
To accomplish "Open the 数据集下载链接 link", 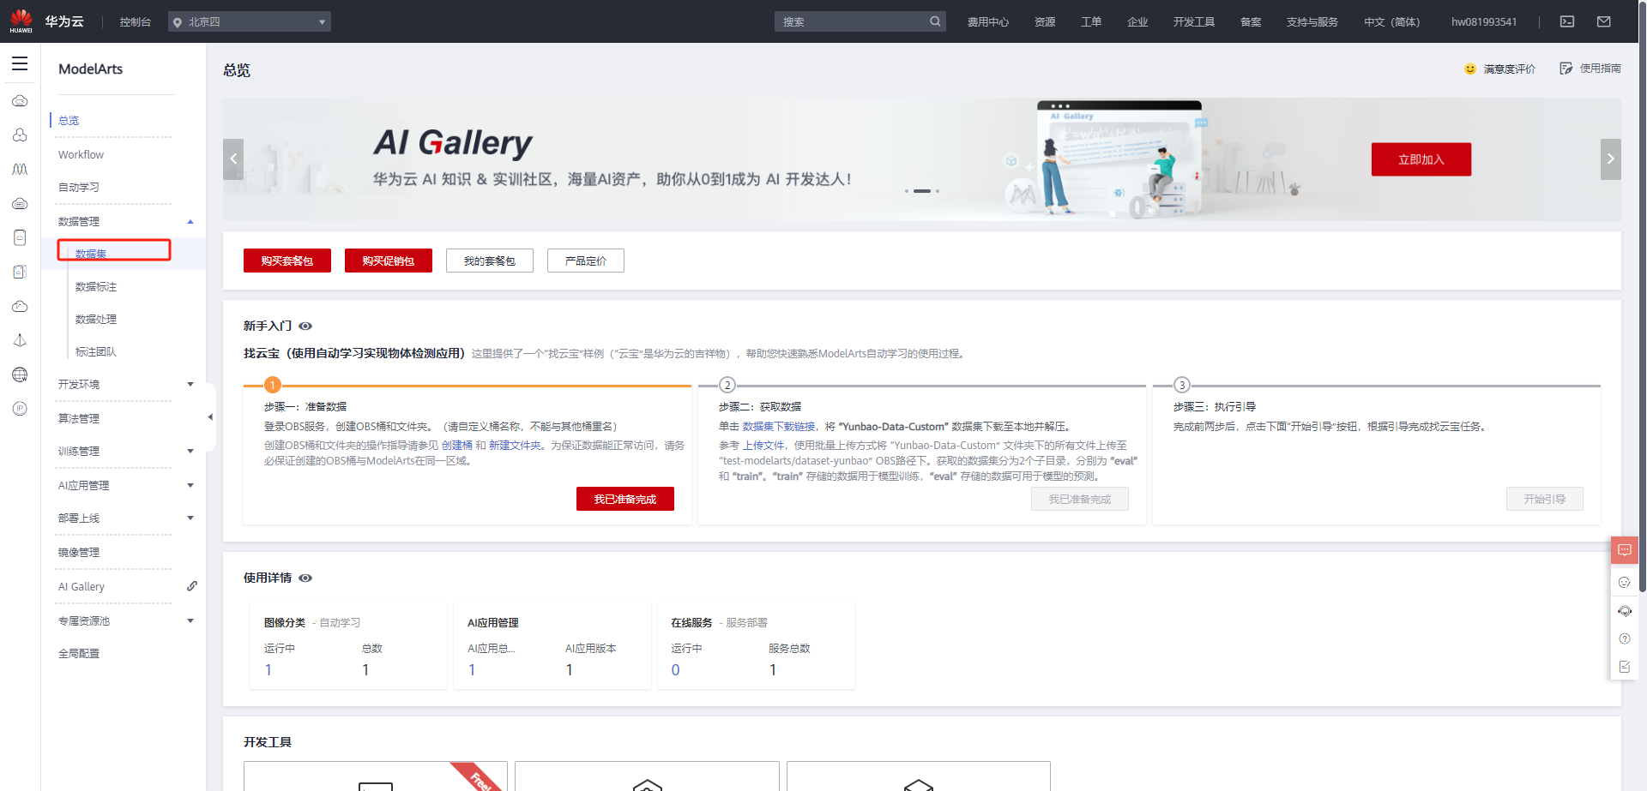I will [x=779, y=427].
